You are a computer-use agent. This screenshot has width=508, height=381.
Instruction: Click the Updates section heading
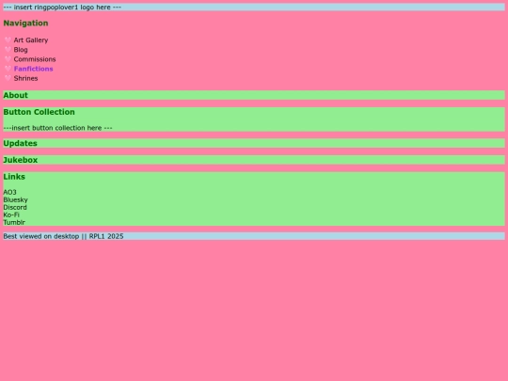(20, 143)
